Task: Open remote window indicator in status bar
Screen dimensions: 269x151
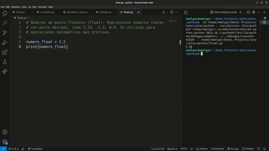Action: tap(3, 149)
